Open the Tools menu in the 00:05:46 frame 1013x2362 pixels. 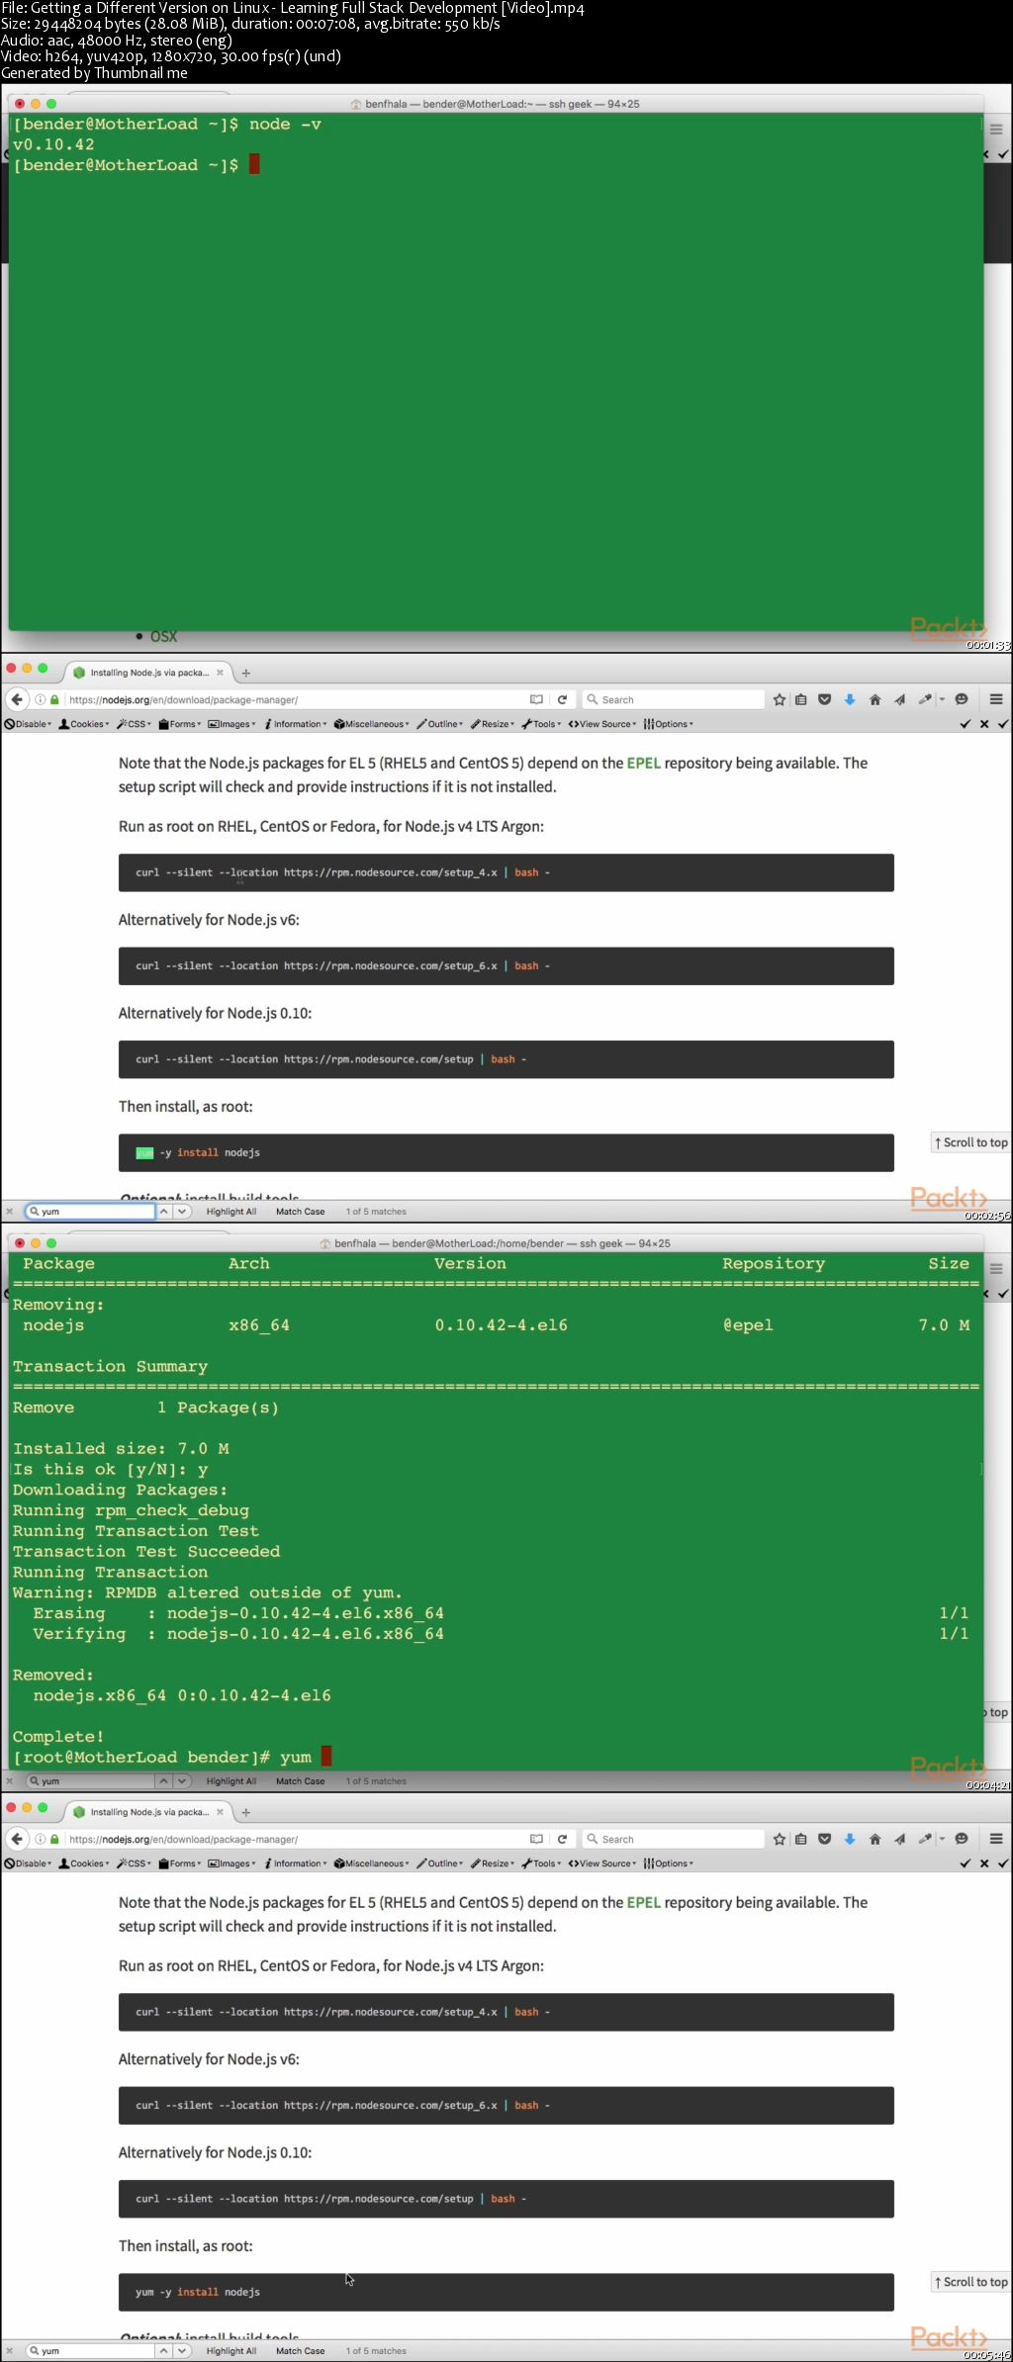pyautogui.click(x=541, y=1863)
